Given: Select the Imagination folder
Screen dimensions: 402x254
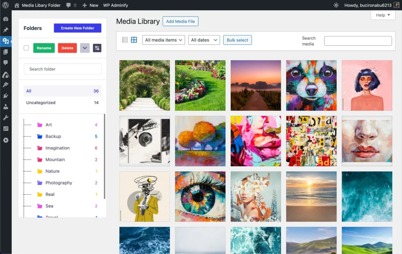Looking at the screenshot, I should pyautogui.click(x=57, y=148).
